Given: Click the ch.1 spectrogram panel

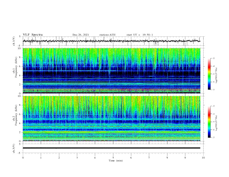Looking at the screenshot, I should (x=112, y=71).
